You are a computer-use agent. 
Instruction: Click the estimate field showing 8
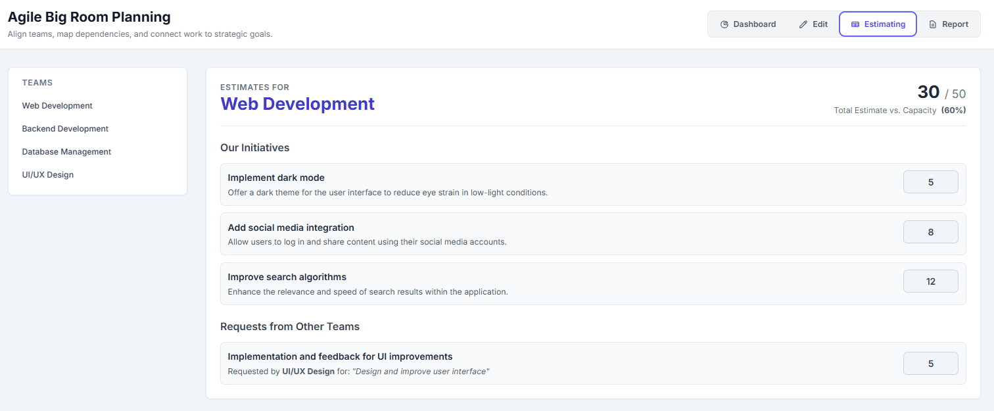(x=930, y=231)
